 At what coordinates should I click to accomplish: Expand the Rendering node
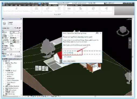(4, 94)
